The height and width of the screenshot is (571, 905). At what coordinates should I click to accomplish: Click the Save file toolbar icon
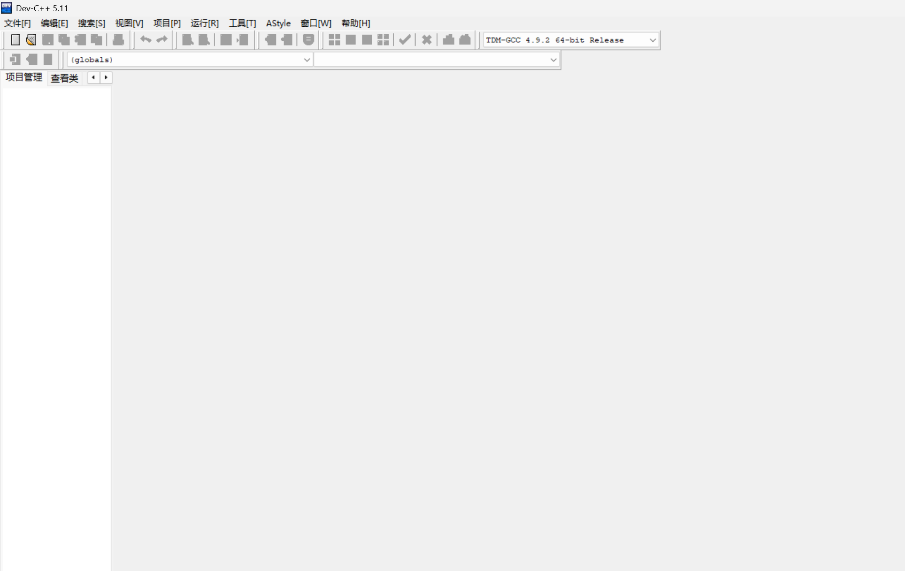click(x=47, y=40)
